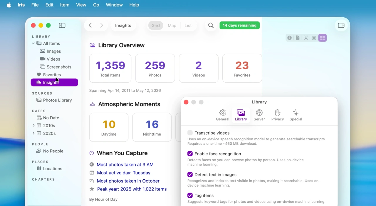Uncheck the Tag items checkbox
The height and width of the screenshot is (206, 376).
[x=190, y=195]
